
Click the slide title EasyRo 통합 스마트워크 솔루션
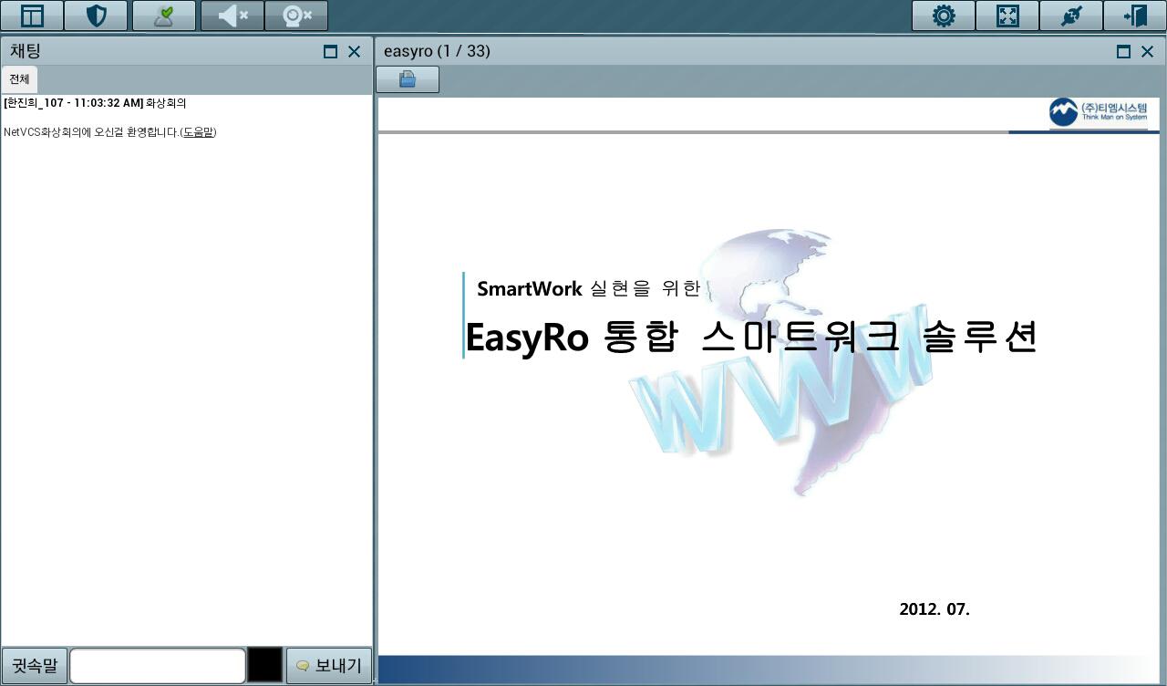(751, 337)
